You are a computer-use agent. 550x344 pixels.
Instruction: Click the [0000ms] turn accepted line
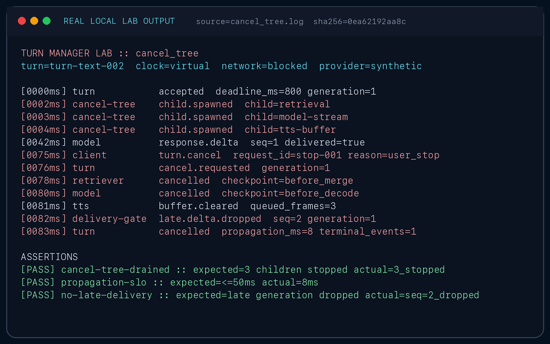click(x=199, y=92)
